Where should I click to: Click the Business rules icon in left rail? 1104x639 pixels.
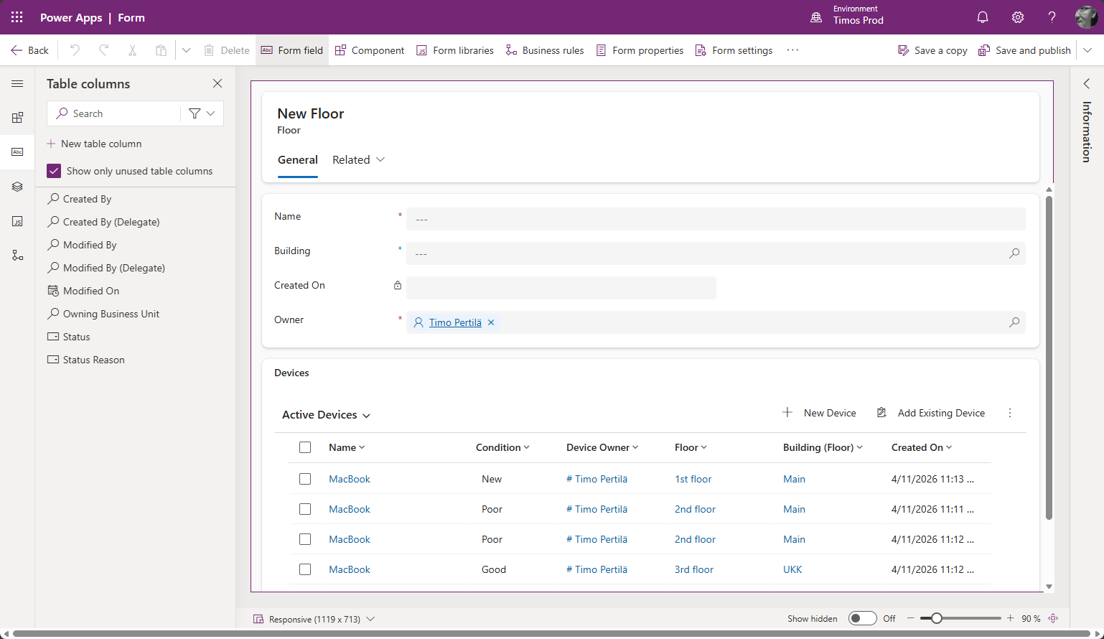(17, 256)
